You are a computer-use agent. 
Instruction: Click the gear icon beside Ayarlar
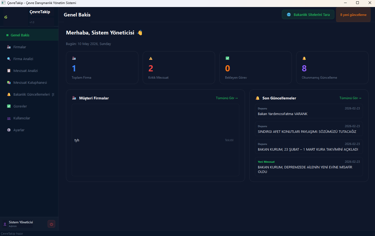(x=9, y=130)
